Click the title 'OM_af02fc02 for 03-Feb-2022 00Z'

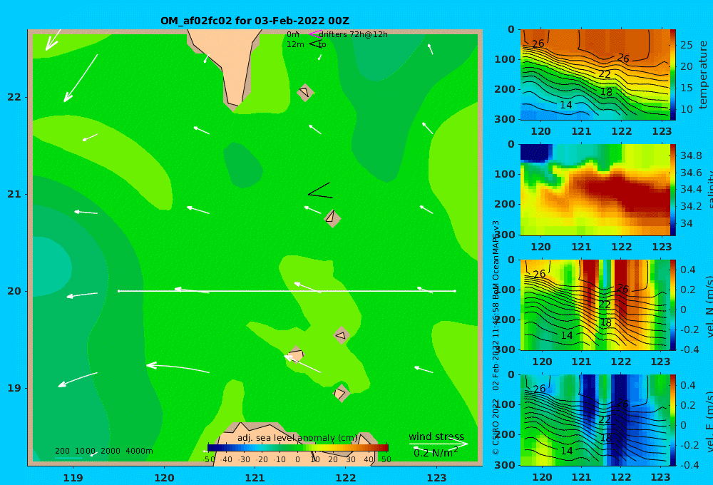tap(255, 21)
